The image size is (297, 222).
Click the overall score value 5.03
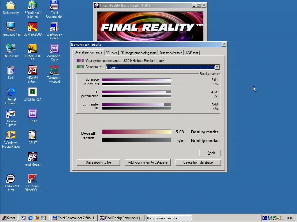point(180,132)
